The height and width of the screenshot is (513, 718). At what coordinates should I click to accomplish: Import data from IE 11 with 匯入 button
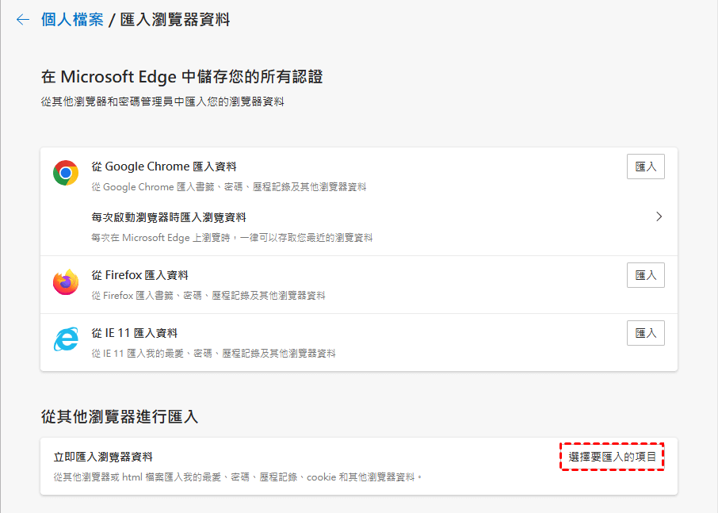[646, 333]
